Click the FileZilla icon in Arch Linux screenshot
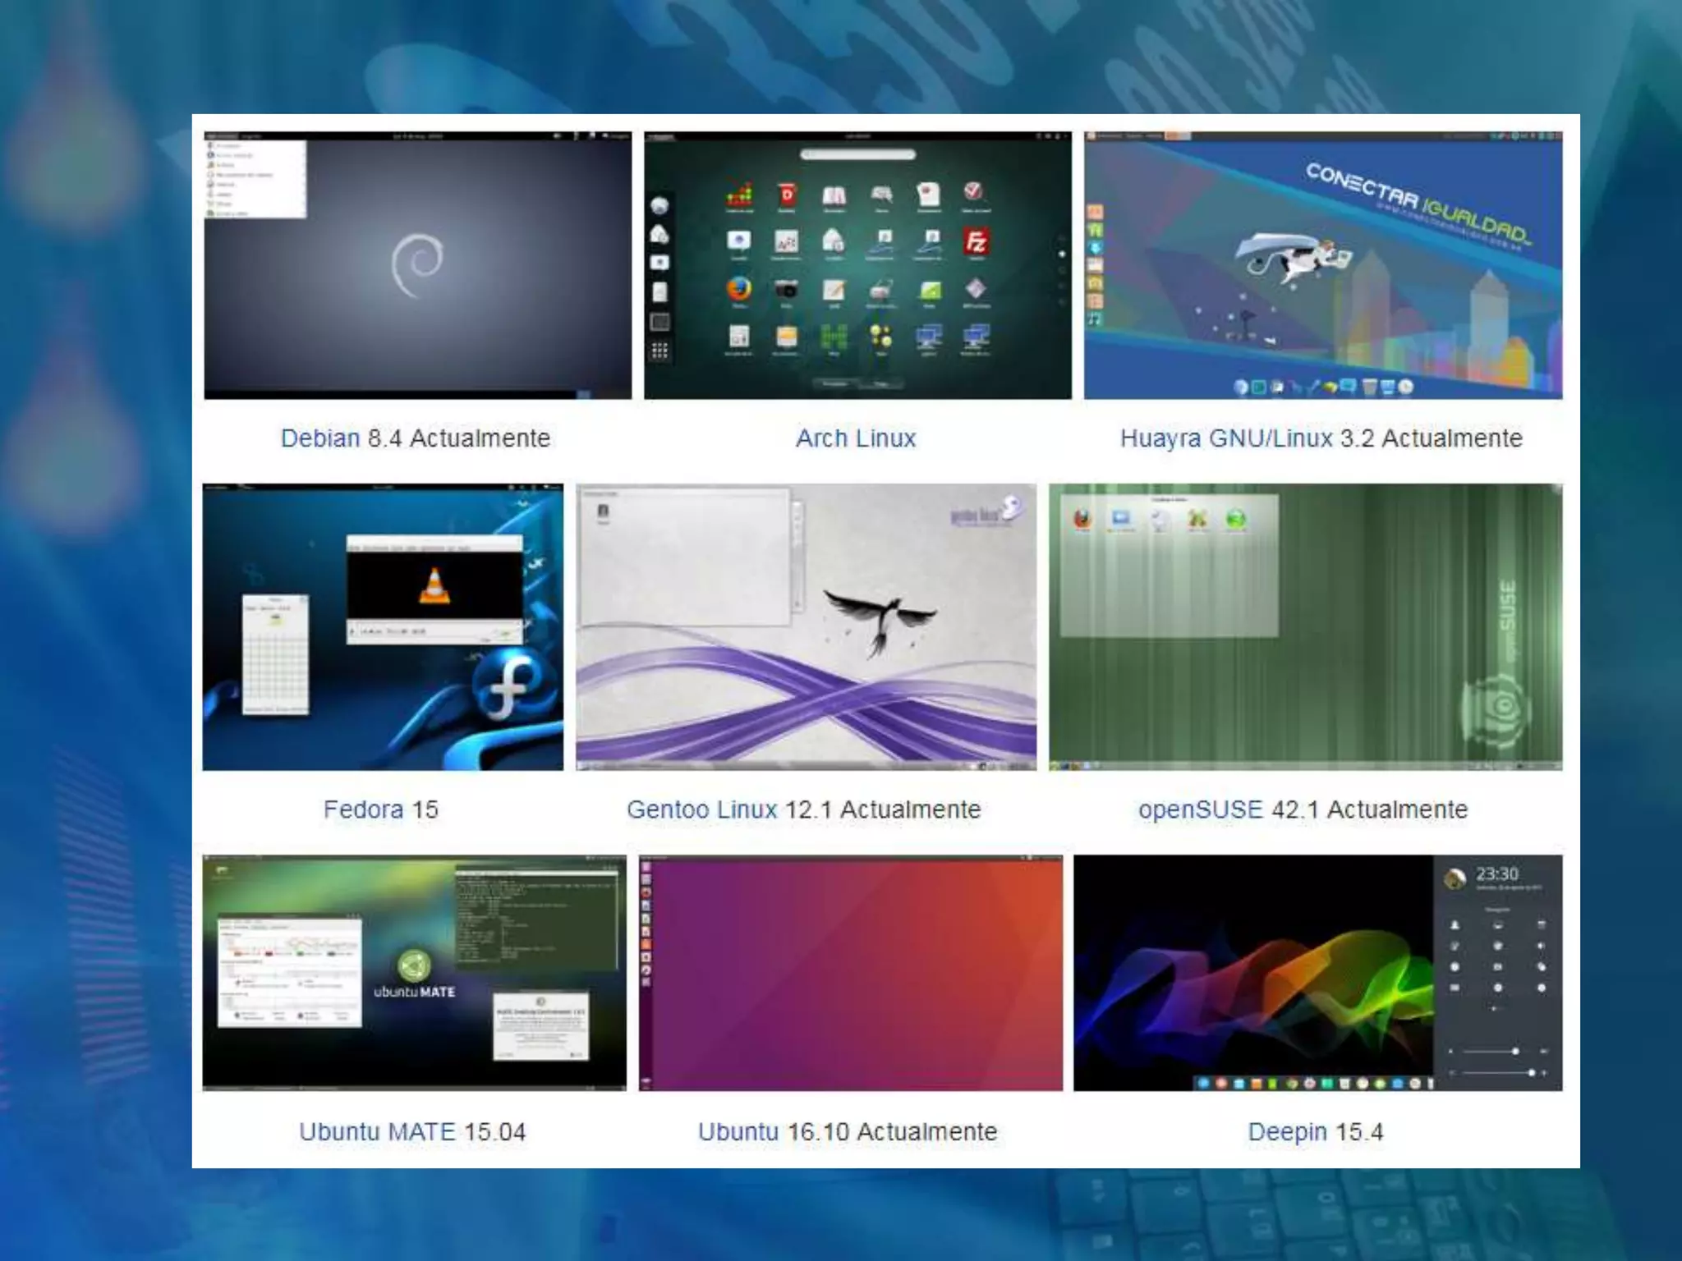 (976, 242)
